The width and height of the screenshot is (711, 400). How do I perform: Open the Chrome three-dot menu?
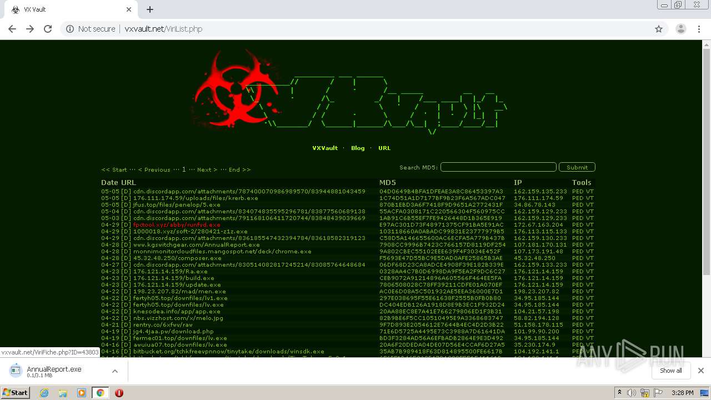[699, 29]
